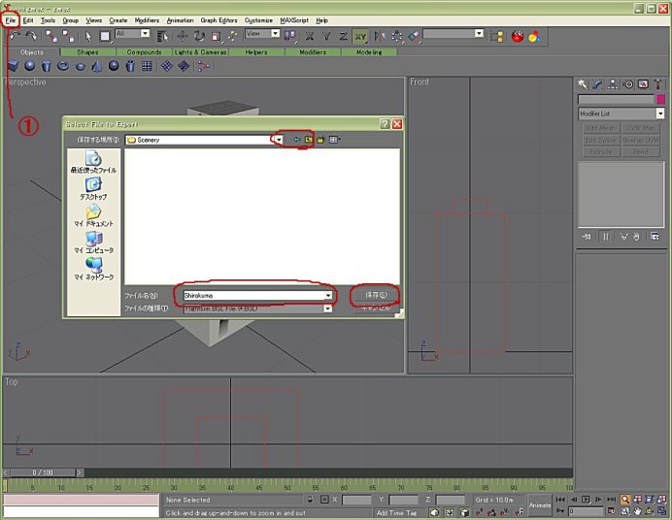Restrict transforms to Z axis

pyautogui.click(x=343, y=37)
